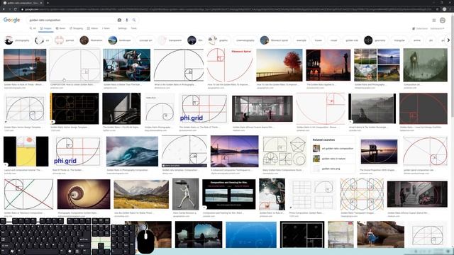
Task: Open the red autumn tree photo thumbnail
Action: [279, 65]
